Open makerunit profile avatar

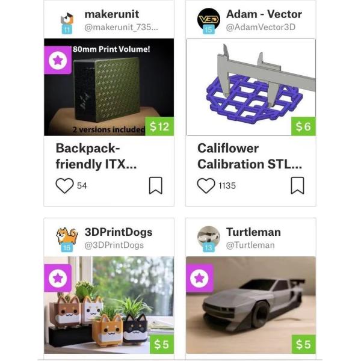click(67, 22)
